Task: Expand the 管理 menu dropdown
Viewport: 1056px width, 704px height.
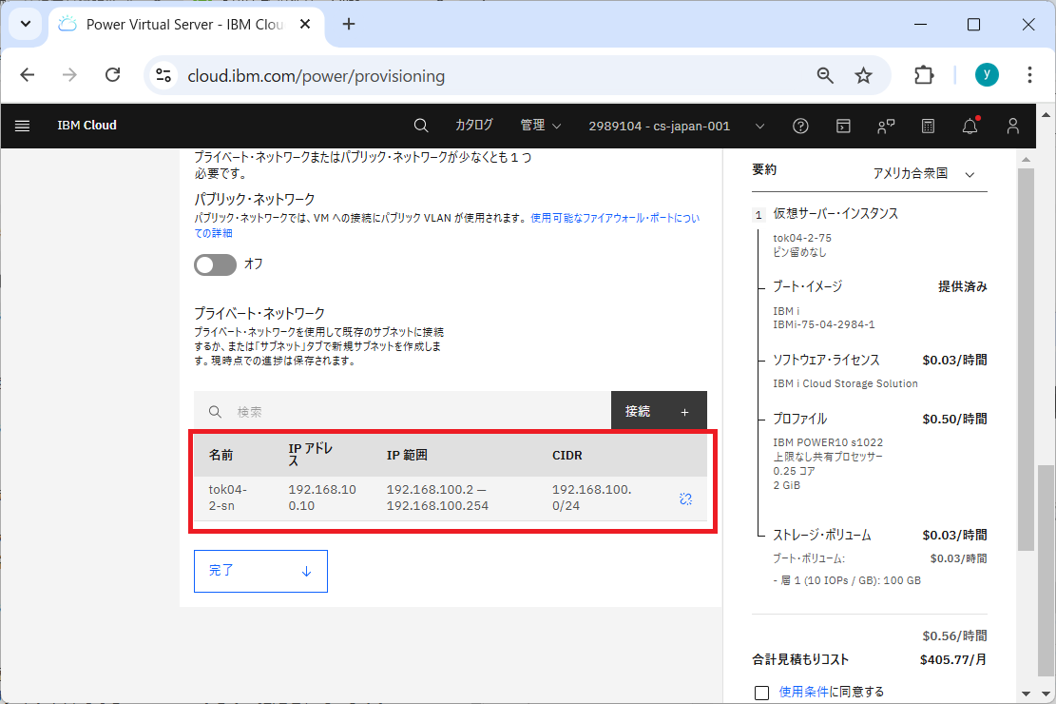Action: pyautogui.click(x=541, y=126)
